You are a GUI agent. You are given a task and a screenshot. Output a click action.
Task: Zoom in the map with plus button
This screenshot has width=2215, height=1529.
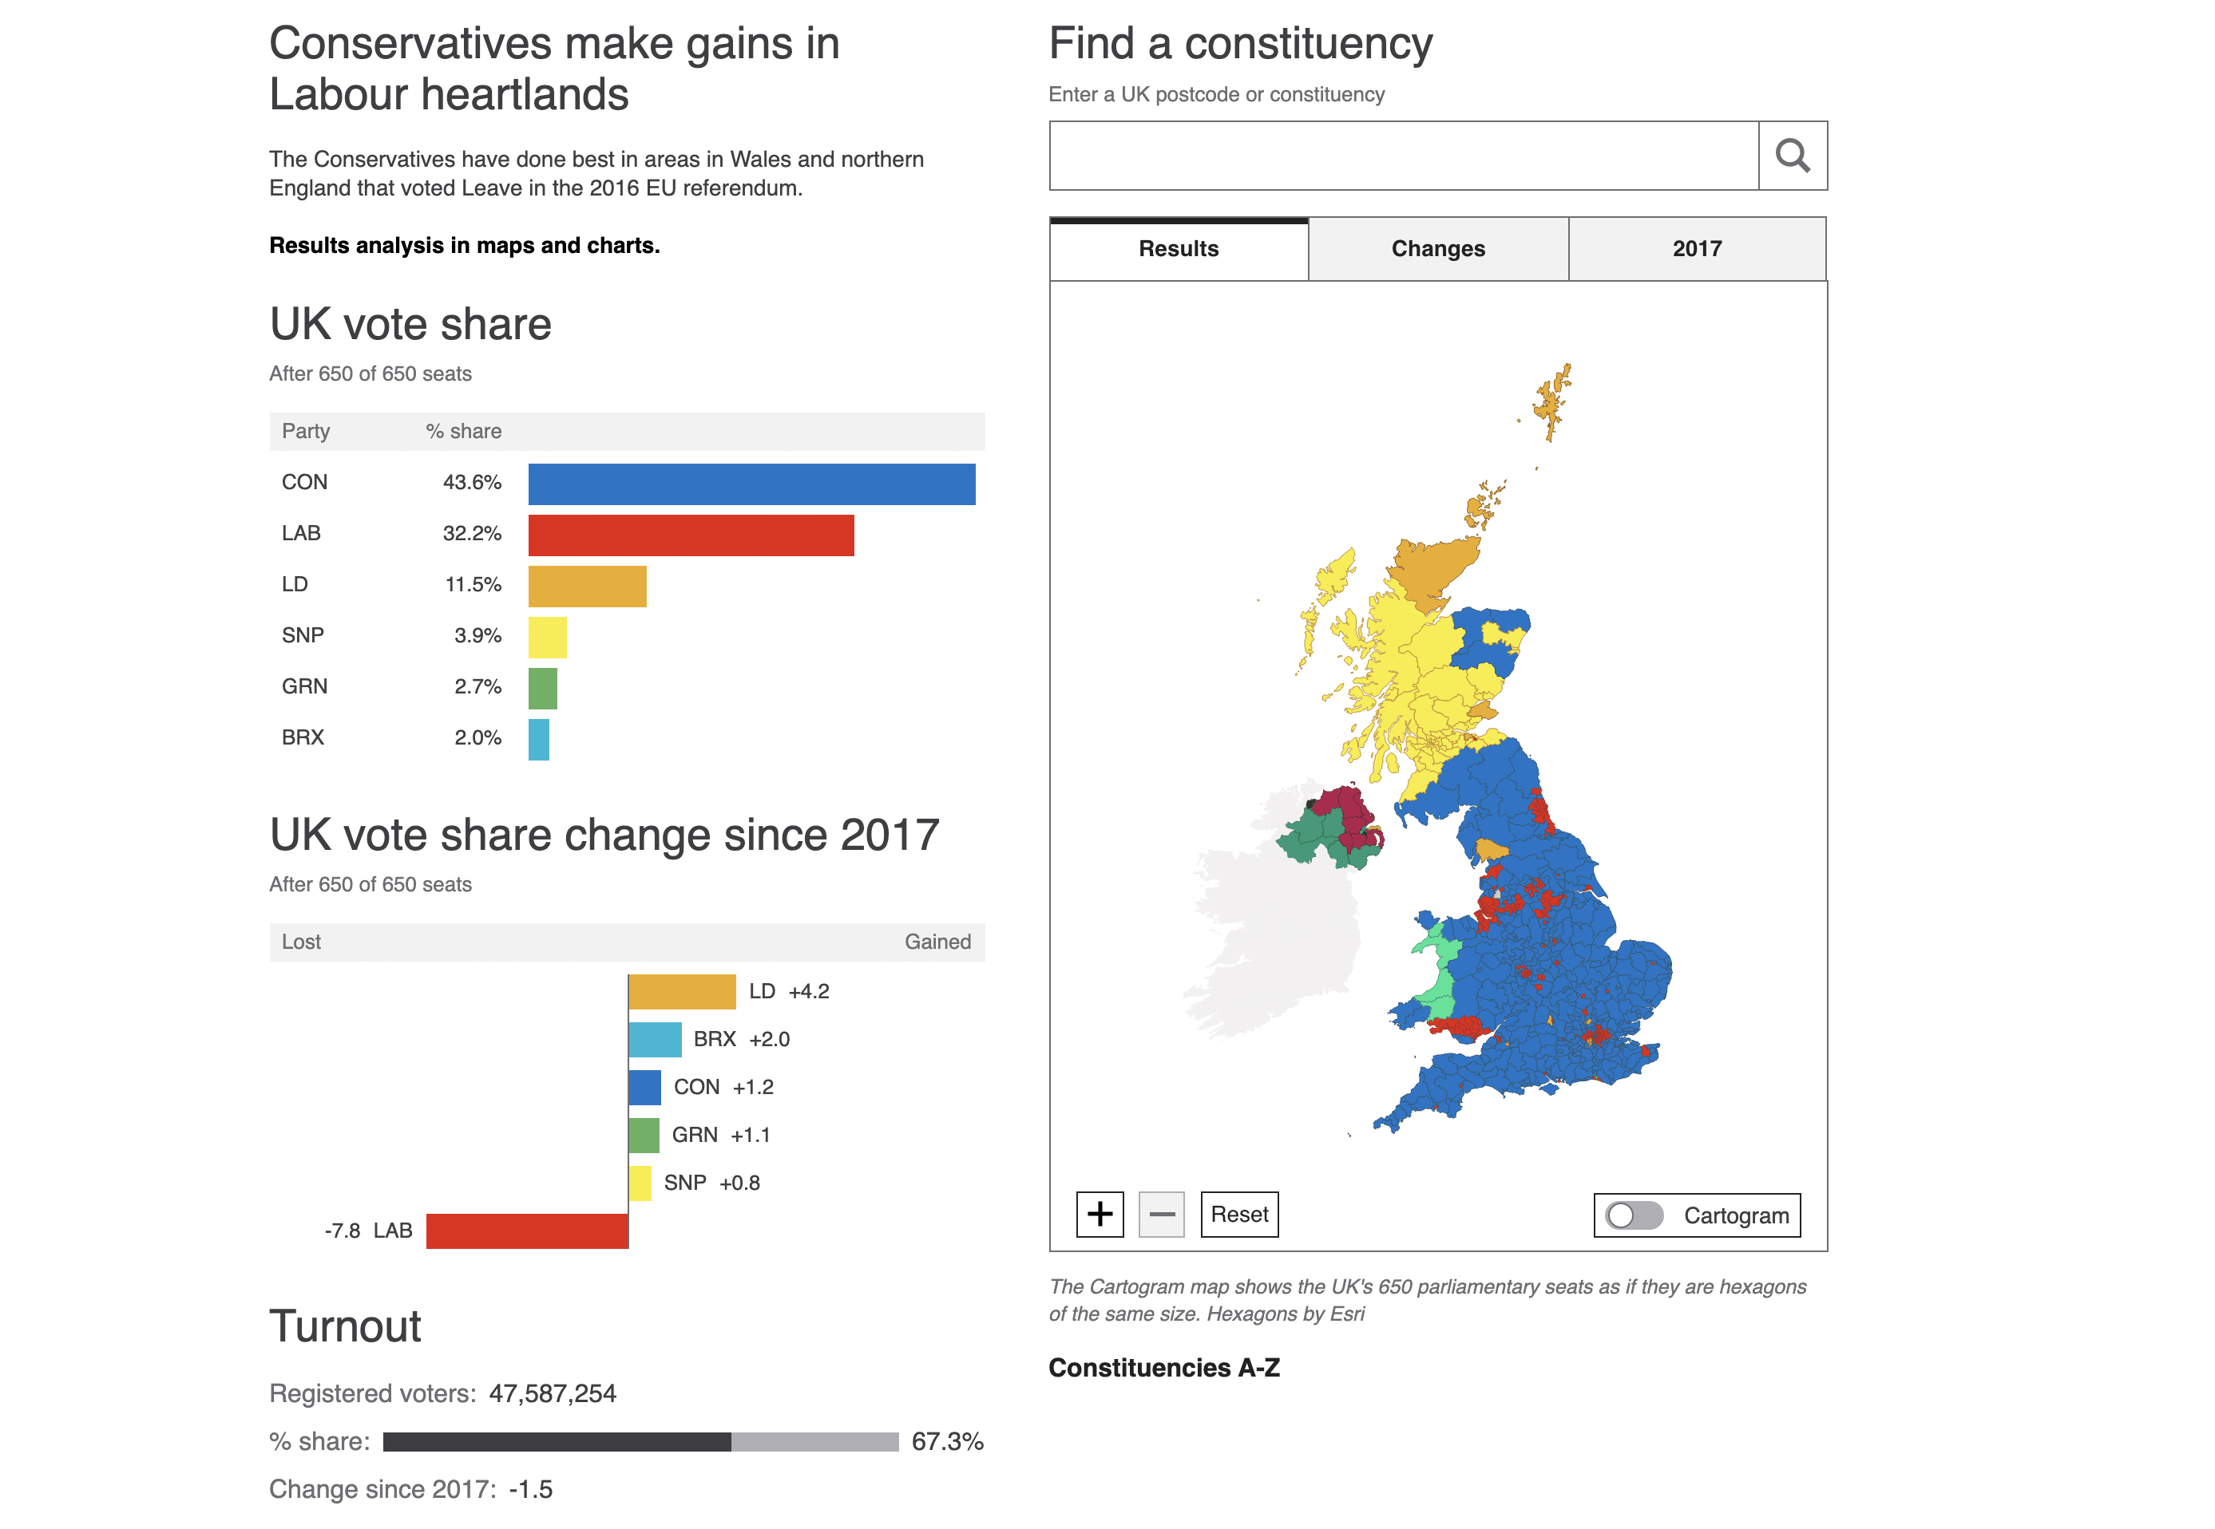point(1100,1214)
